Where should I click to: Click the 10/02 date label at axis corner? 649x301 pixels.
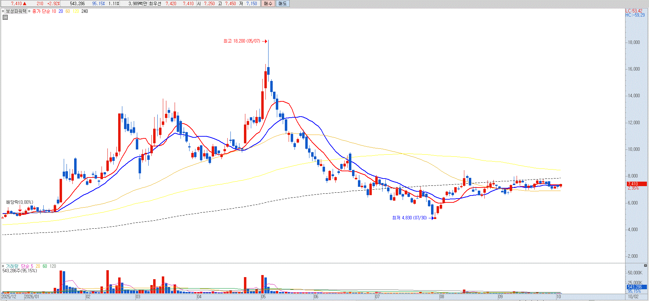click(633, 297)
